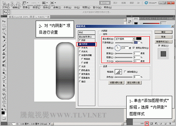Click the 取消 Cancel button
The height and width of the screenshot is (126, 176).
pyautogui.click(x=164, y=37)
